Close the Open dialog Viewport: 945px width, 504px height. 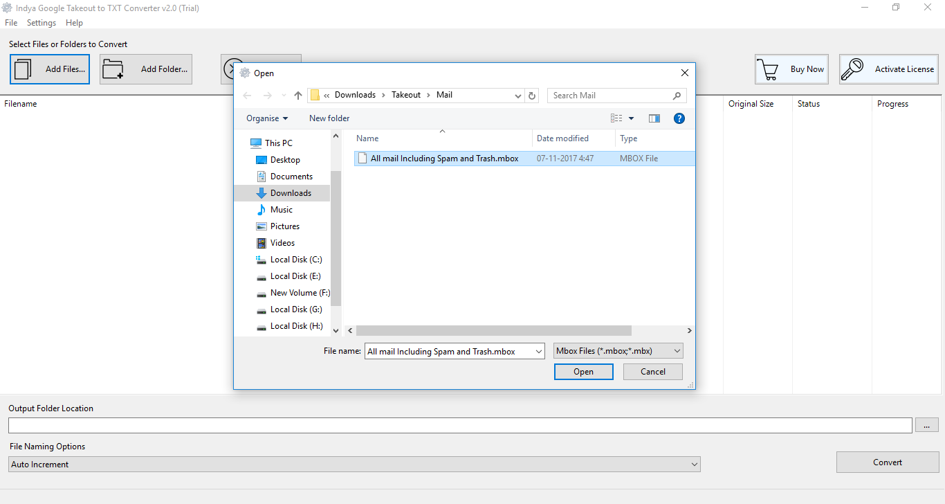(684, 73)
